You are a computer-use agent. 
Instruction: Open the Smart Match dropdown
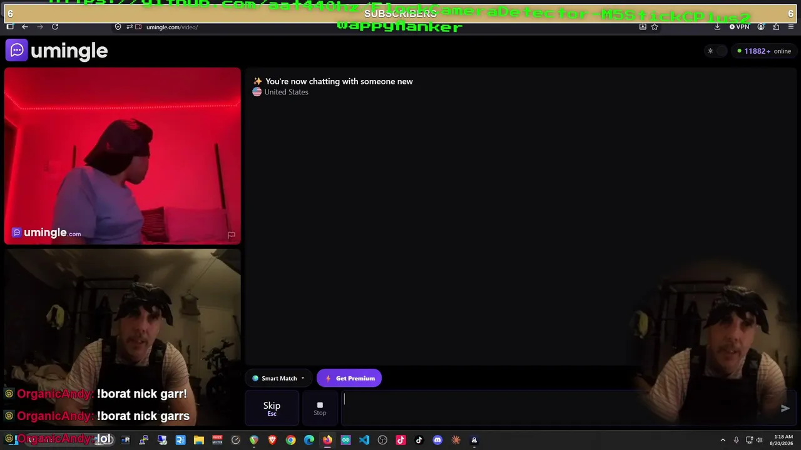tap(278, 378)
